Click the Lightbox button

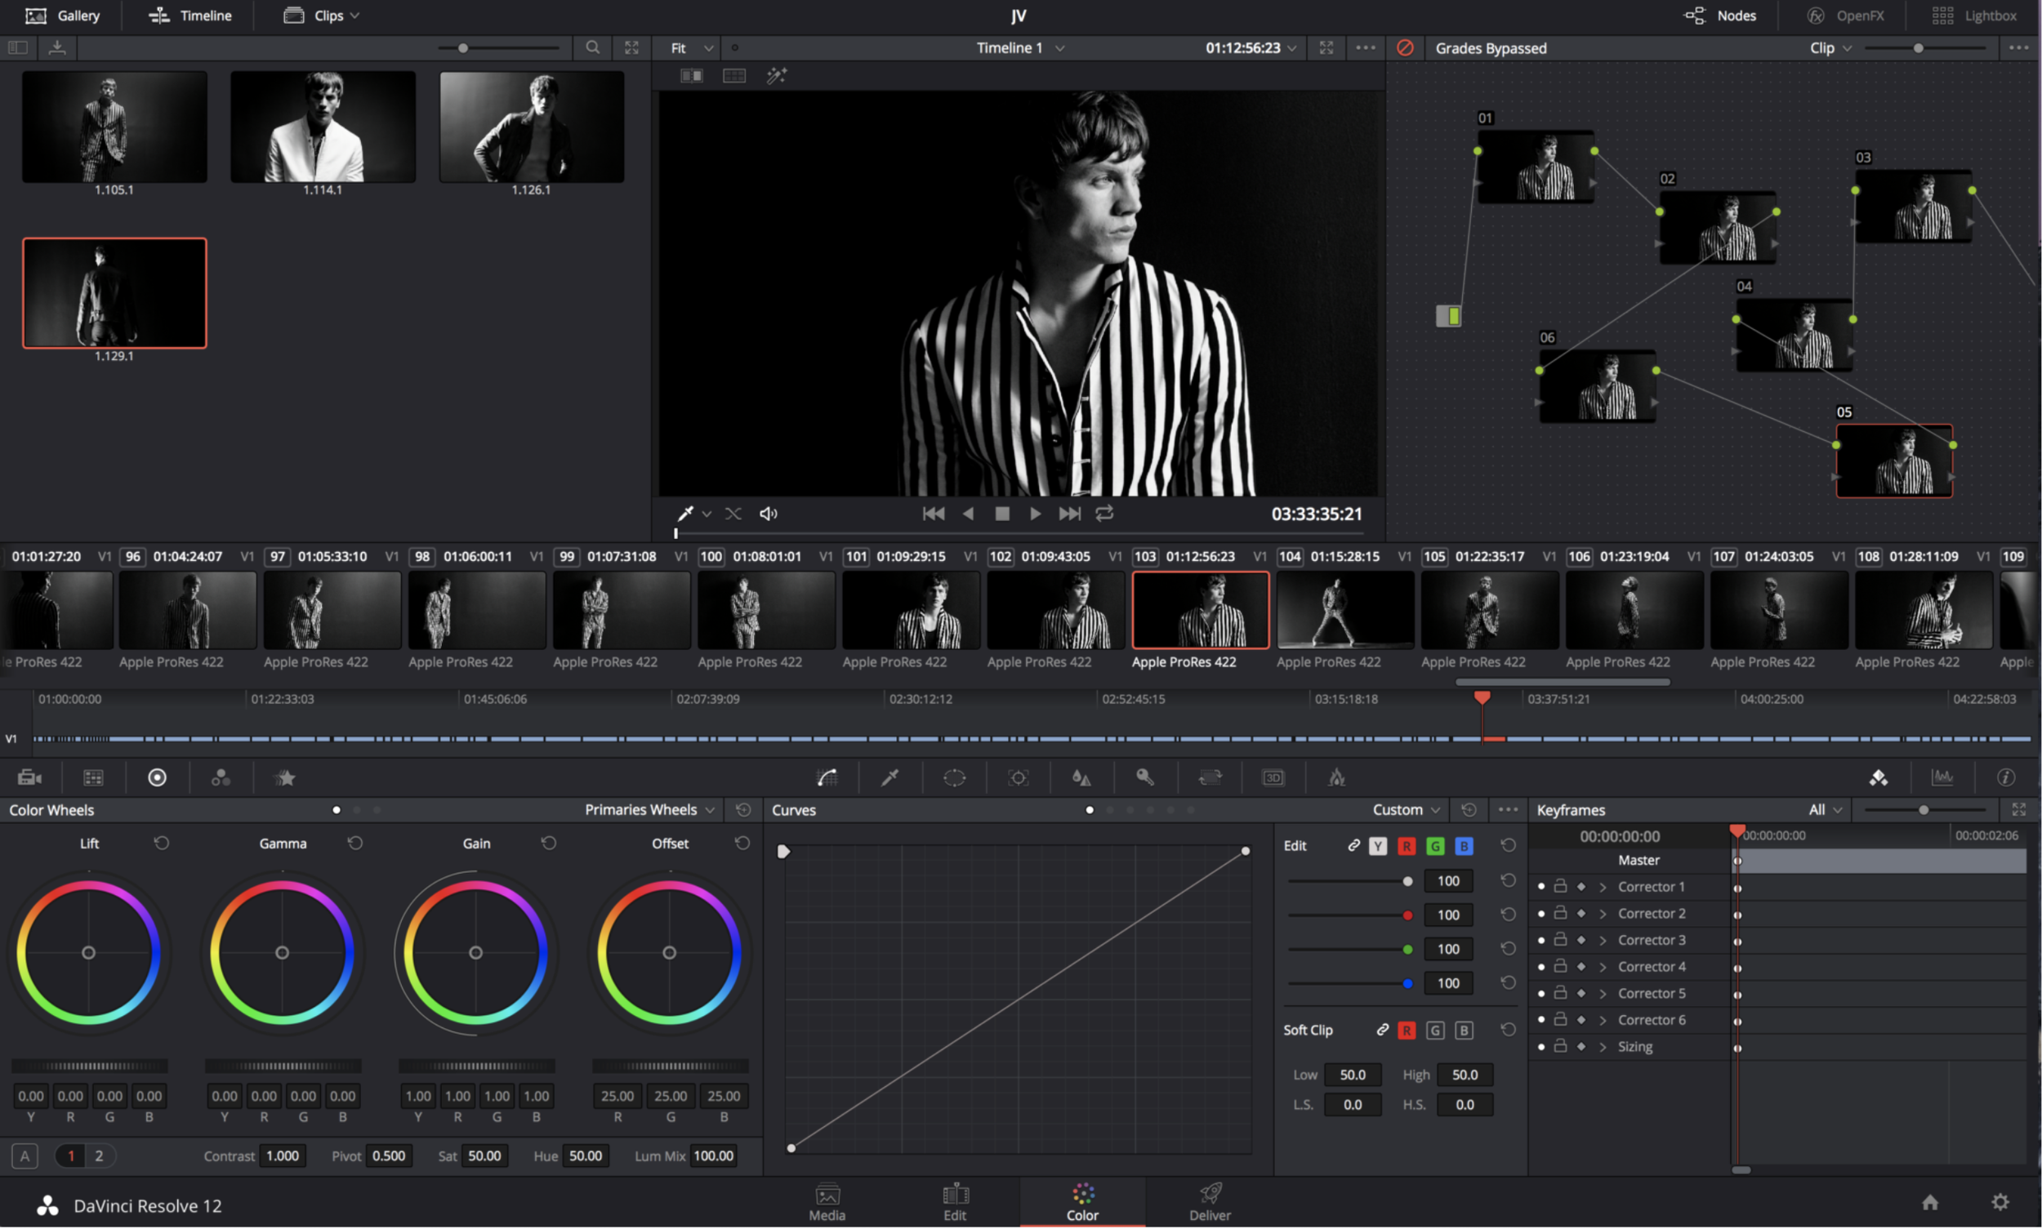coord(1978,16)
